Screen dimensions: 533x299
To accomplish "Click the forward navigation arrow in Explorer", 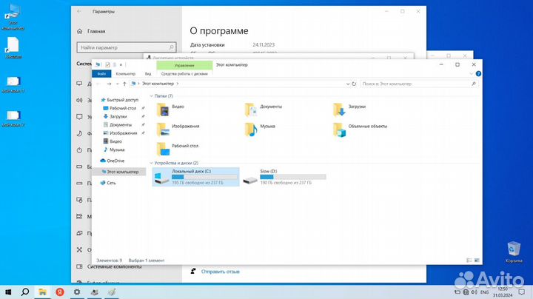I will tap(109, 84).
